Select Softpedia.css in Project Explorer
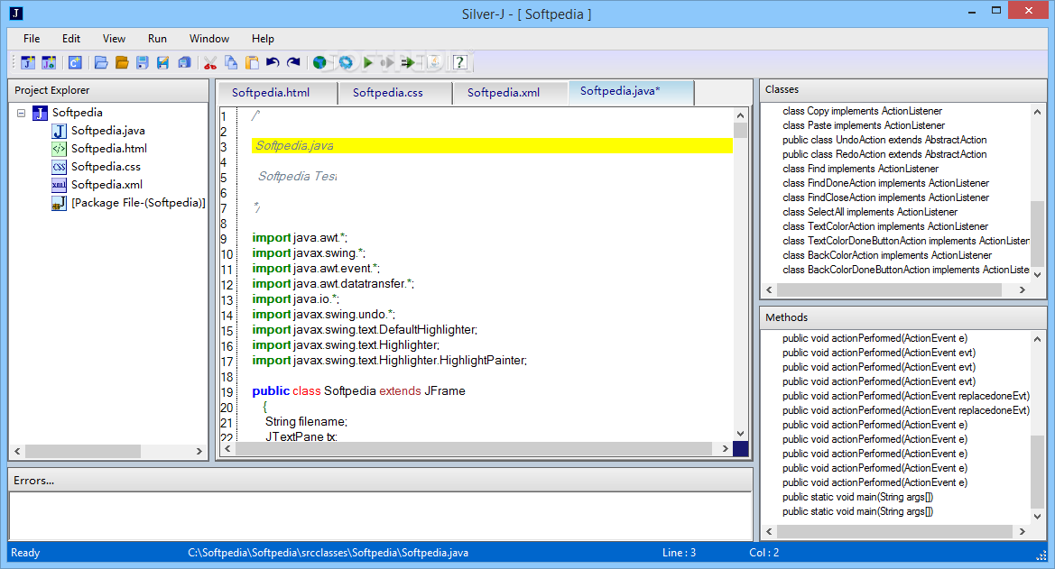Viewport: 1055px width, 569px height. click(x=106, y=167)
